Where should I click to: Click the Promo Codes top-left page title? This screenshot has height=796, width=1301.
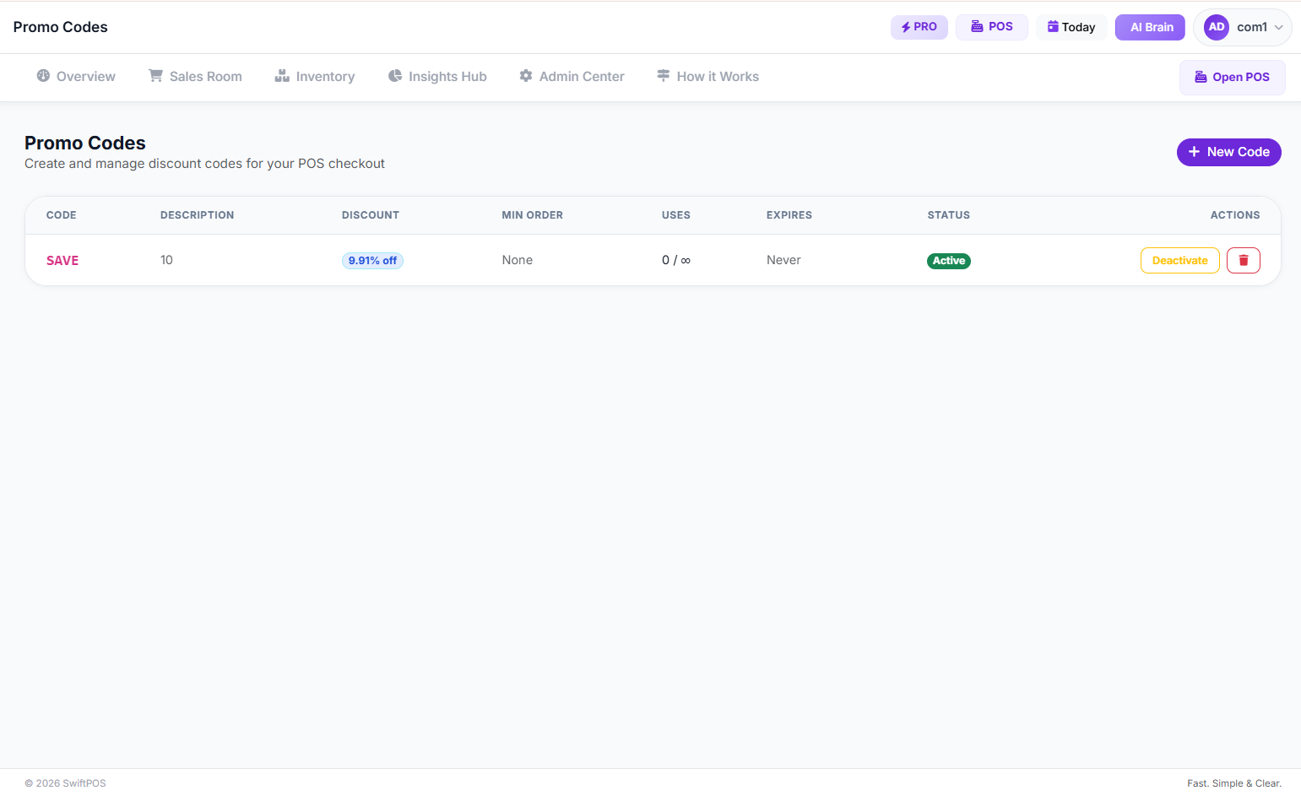(60, 27)
